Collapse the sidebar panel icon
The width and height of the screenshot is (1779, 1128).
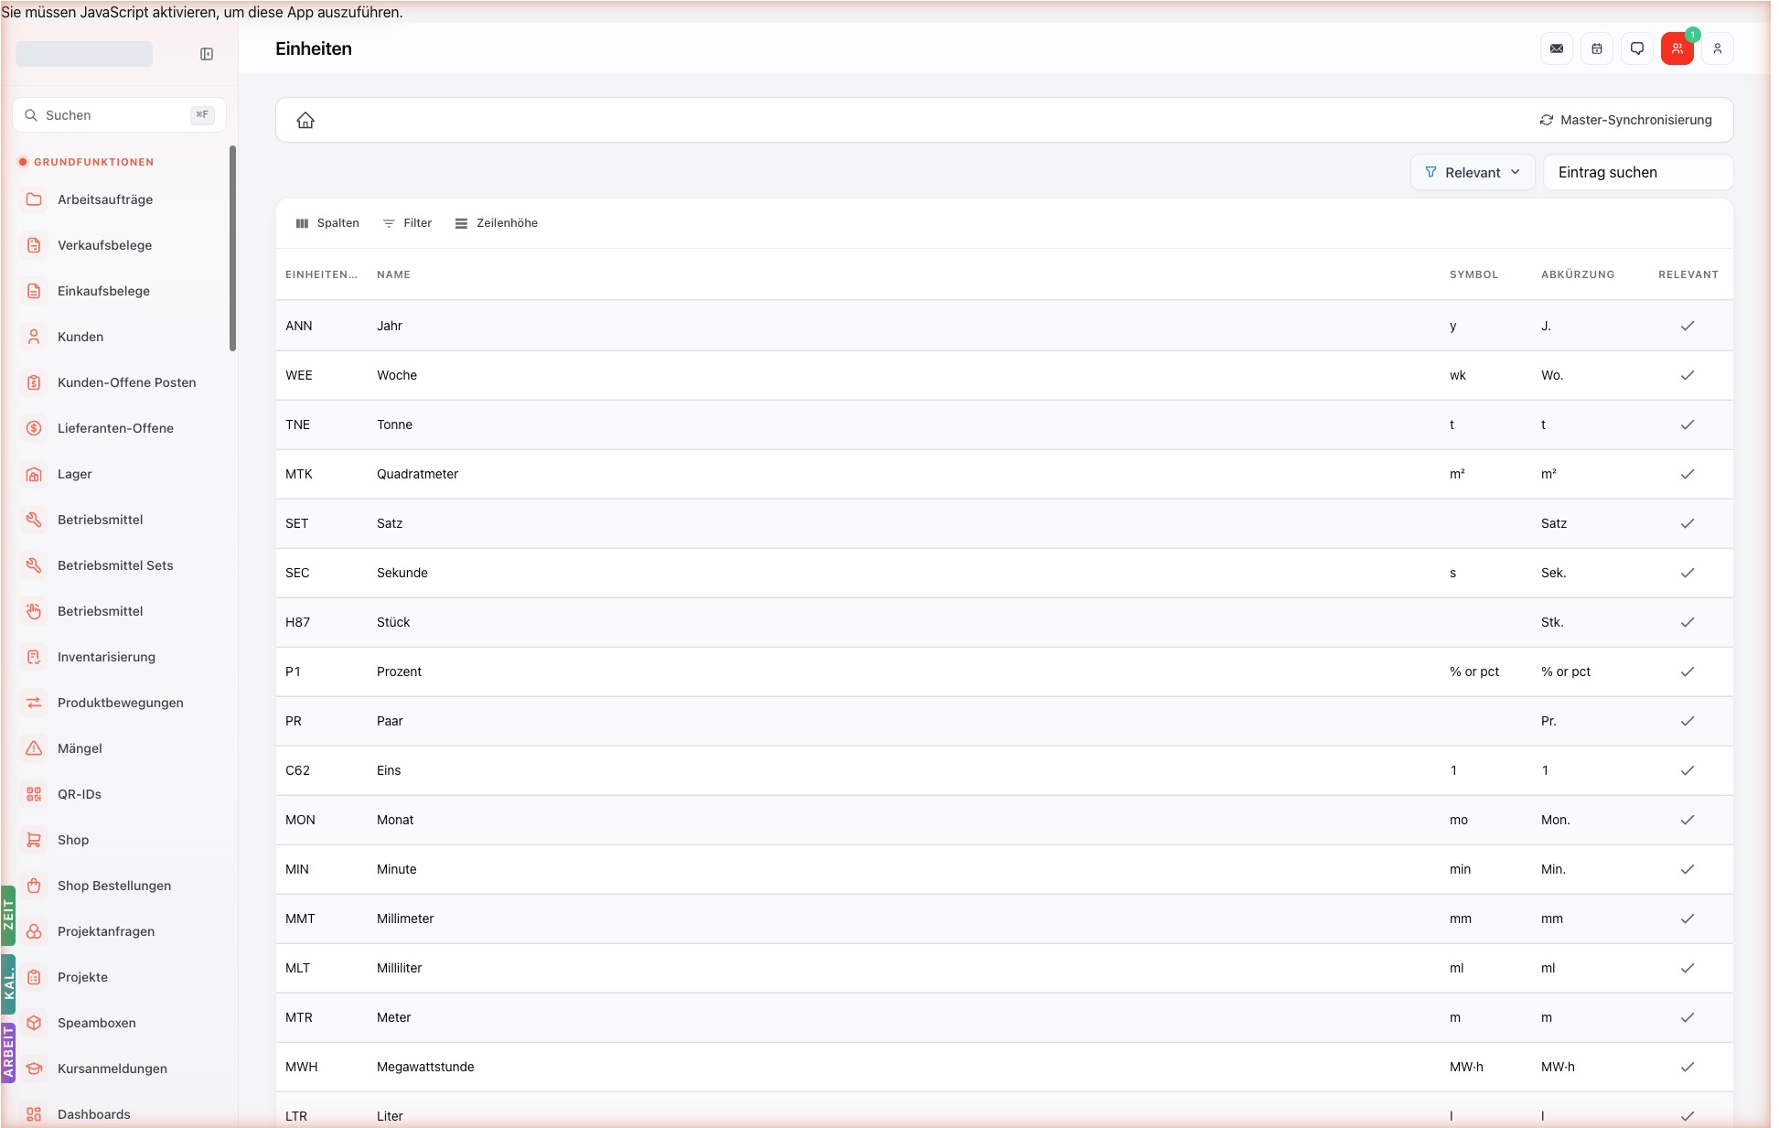pyautogui.click(x=207, y=54)
